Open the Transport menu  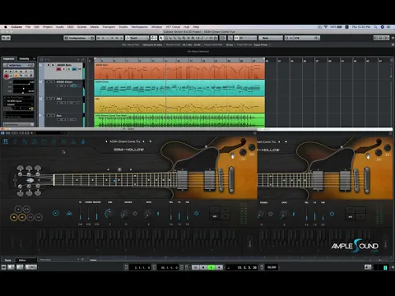pyautogui.click(x=109, y=27)
